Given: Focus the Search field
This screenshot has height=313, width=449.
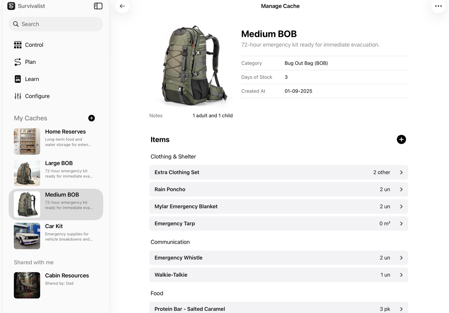Looking at the screenshot, I should [x=56, y=24].
